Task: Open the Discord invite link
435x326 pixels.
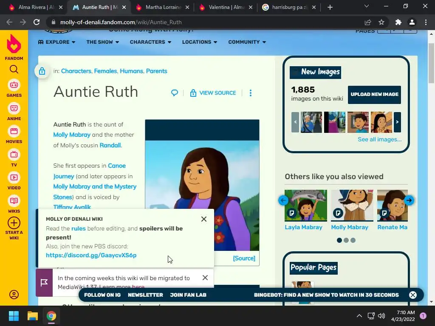Action: pyautogui.click(x=91, y=255)
